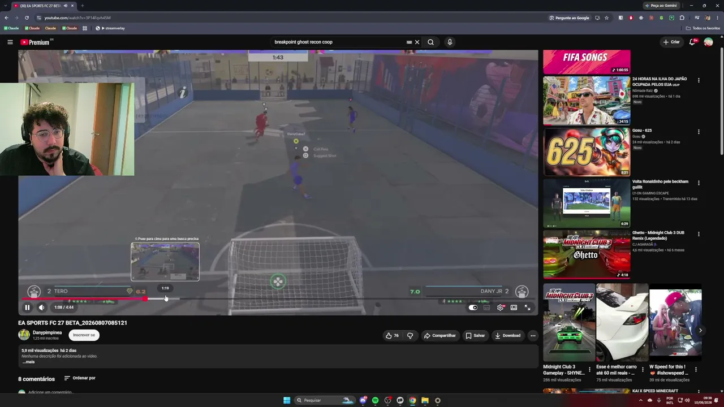The width and height of the screenshot is (724, 407).
Task: Open the 'Todos os favoritos' bookmarks folder
Action: click(x=703, y=28)
